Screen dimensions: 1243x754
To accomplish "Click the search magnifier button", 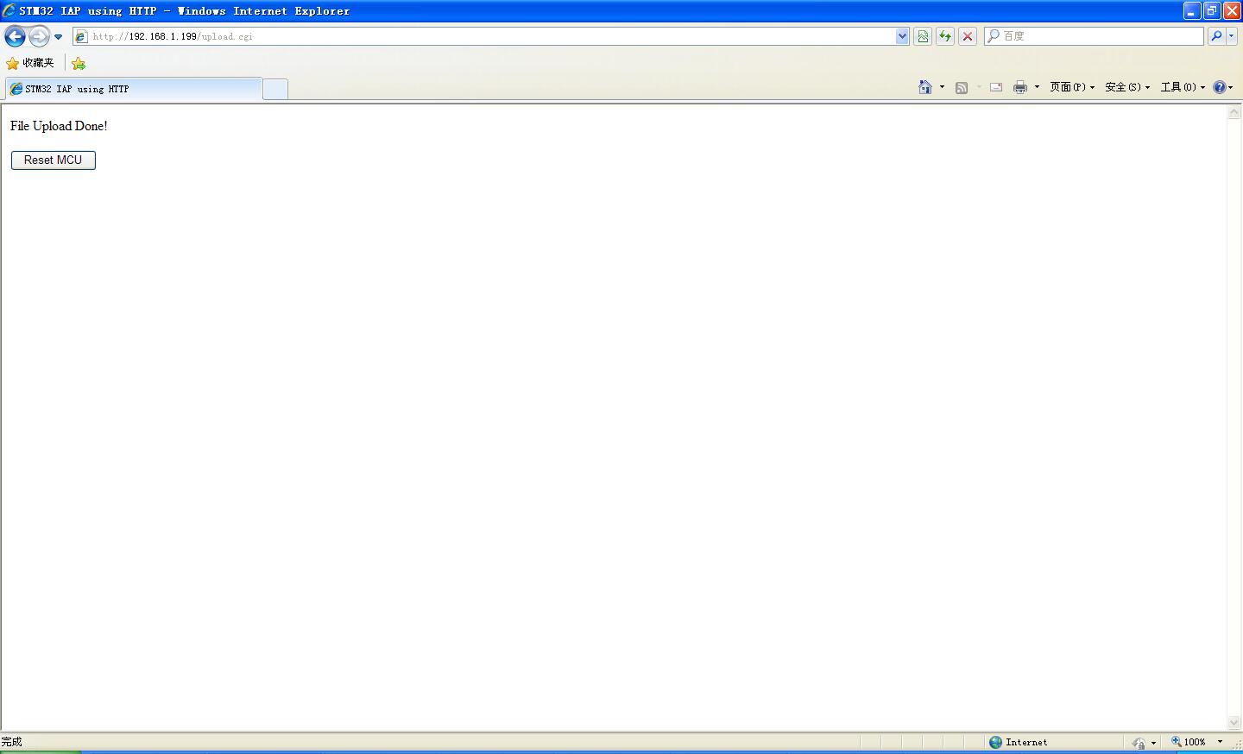I will click(1216, 36).
